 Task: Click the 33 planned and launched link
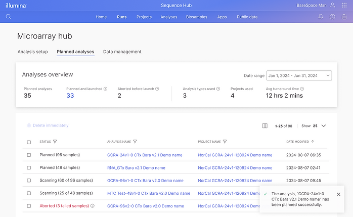coord(70,96)
